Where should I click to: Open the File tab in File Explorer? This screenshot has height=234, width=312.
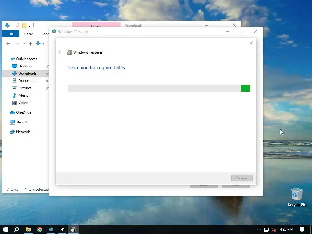11,34
